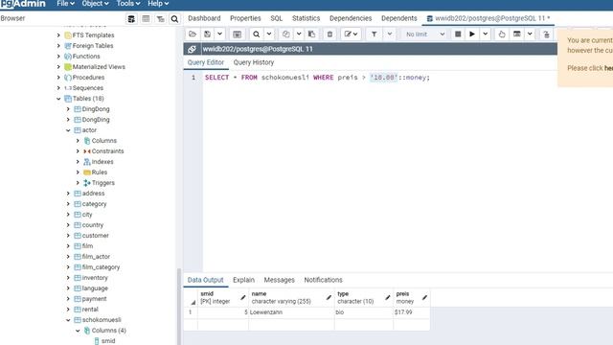This screenshot has width=613, height=345.
Task: Expand the Functions tree node
Action: [x=58, y=57]
